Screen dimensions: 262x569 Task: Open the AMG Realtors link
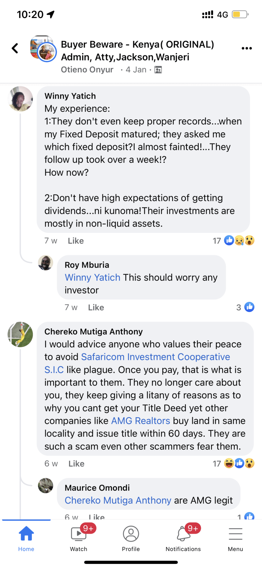(141, 421)
